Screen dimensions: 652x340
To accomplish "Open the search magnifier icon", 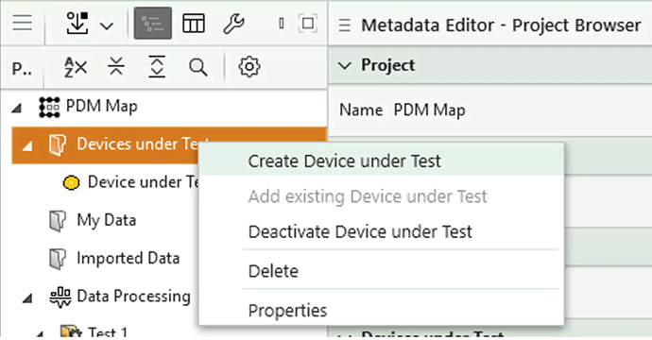I will coord(197,67).
